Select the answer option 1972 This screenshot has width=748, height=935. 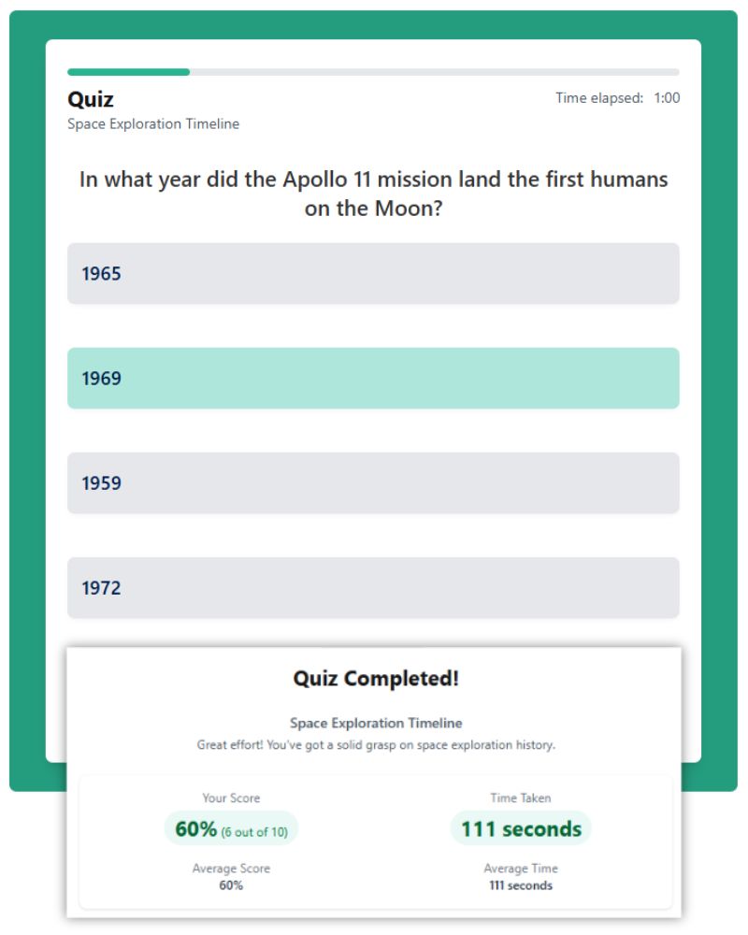point(372,587)
